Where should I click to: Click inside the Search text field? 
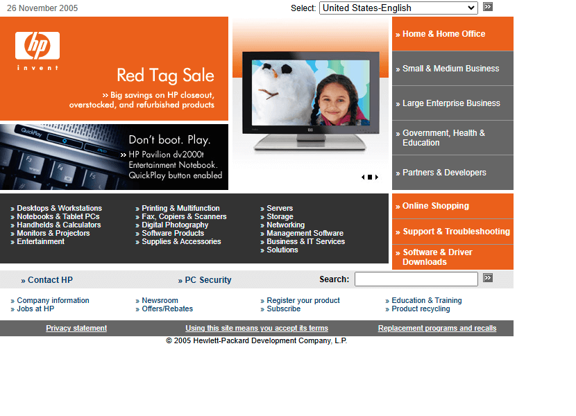click(416, 279)
